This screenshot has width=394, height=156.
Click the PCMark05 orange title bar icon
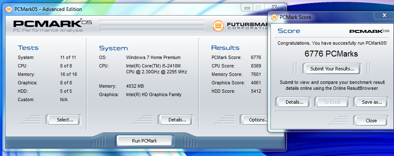[x=9, y=9]
